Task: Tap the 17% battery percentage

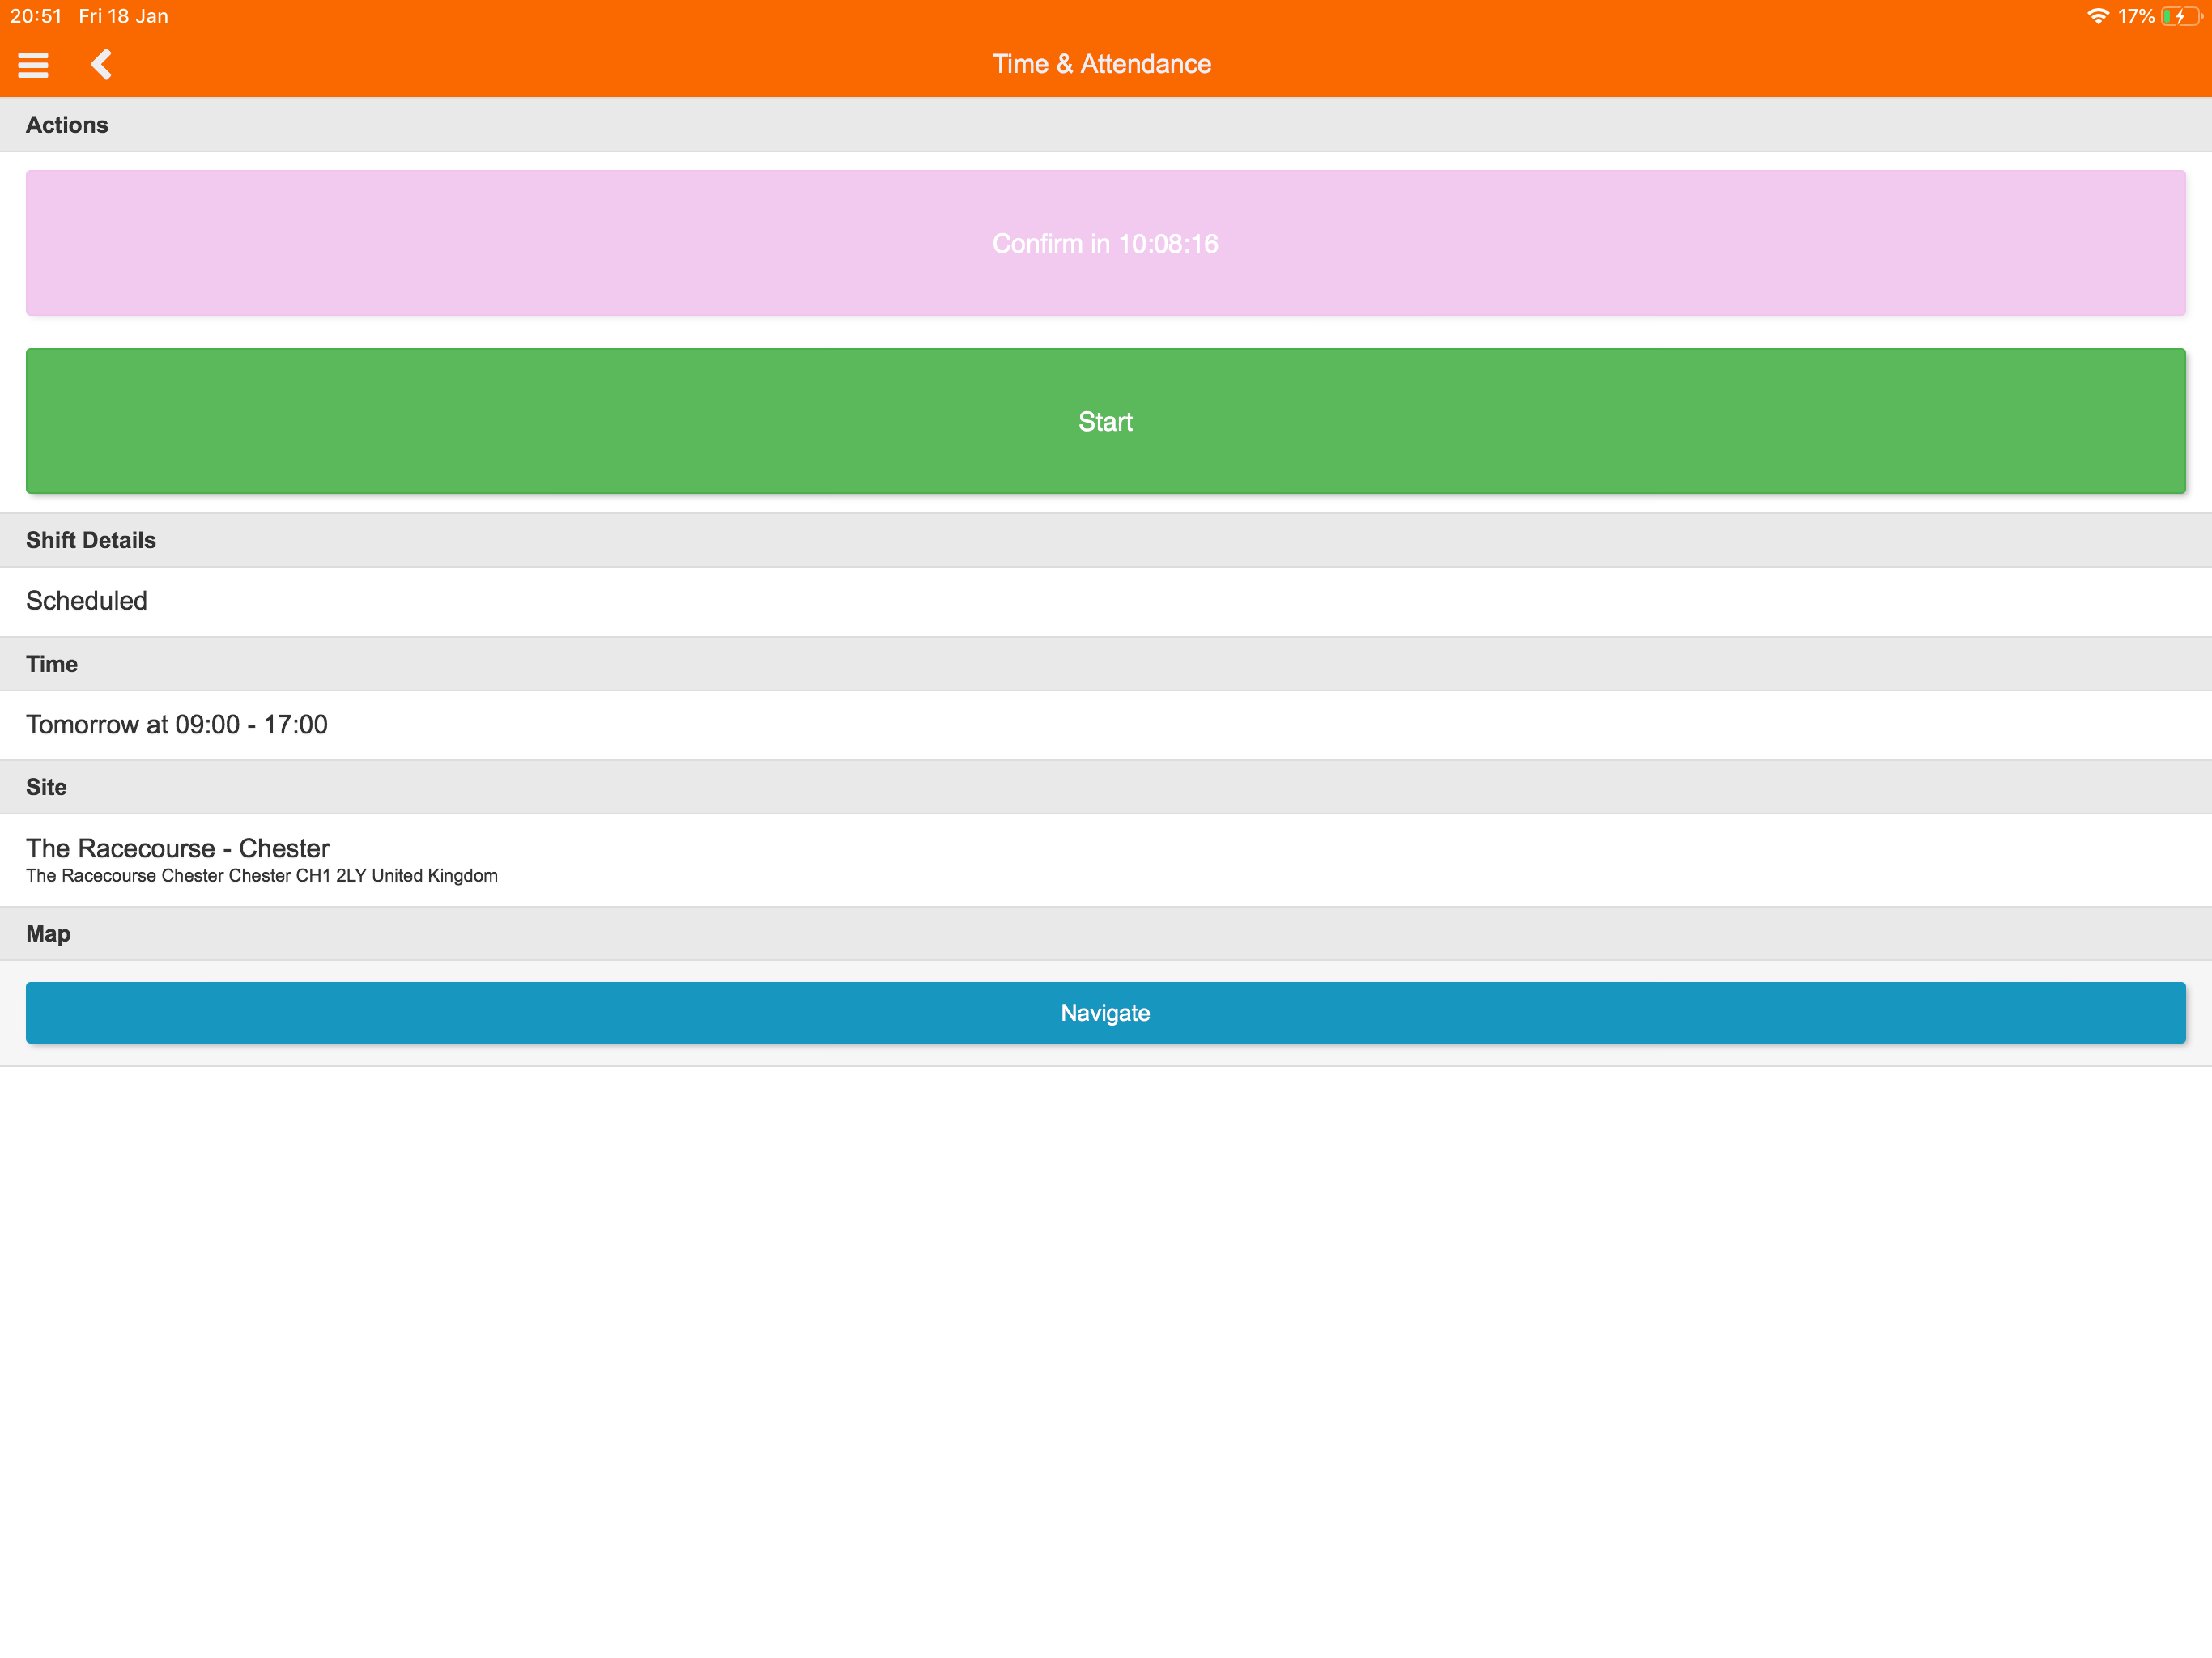Action: [x=2135, y=16]
